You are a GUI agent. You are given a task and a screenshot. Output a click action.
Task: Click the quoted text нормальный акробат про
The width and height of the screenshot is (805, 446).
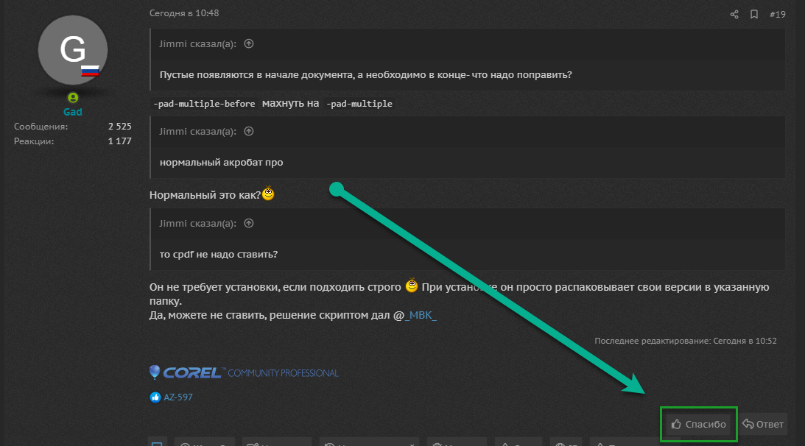point(221,162)
